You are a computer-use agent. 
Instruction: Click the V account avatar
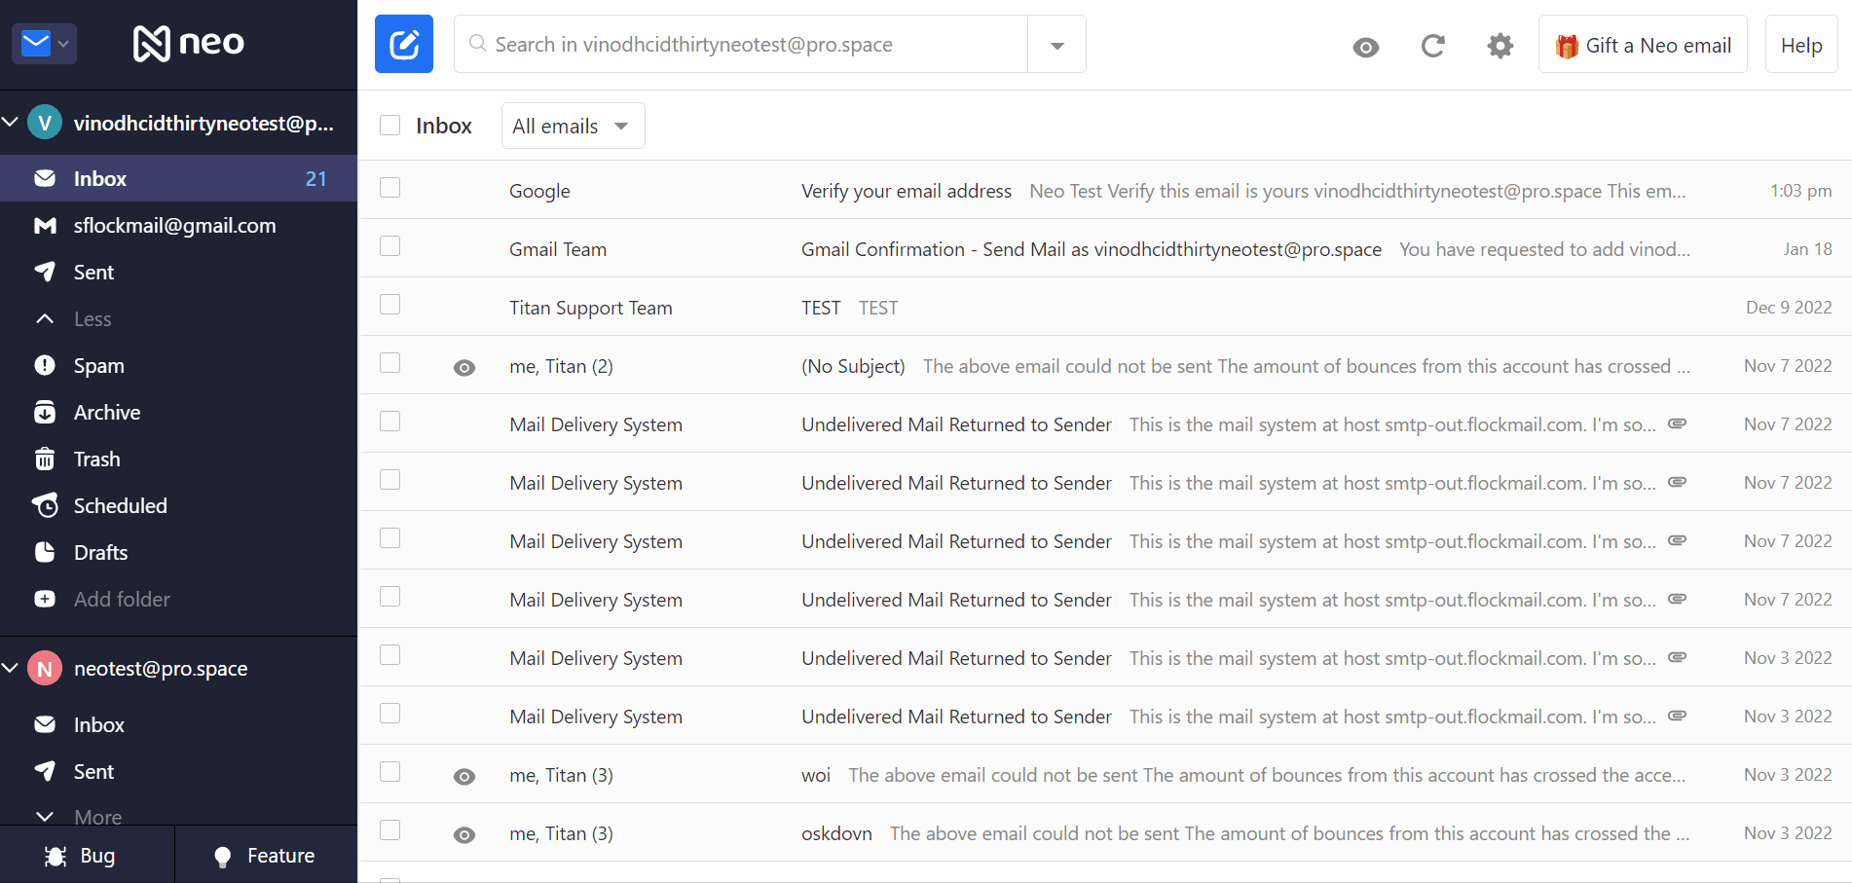click(x=45, y=123)
